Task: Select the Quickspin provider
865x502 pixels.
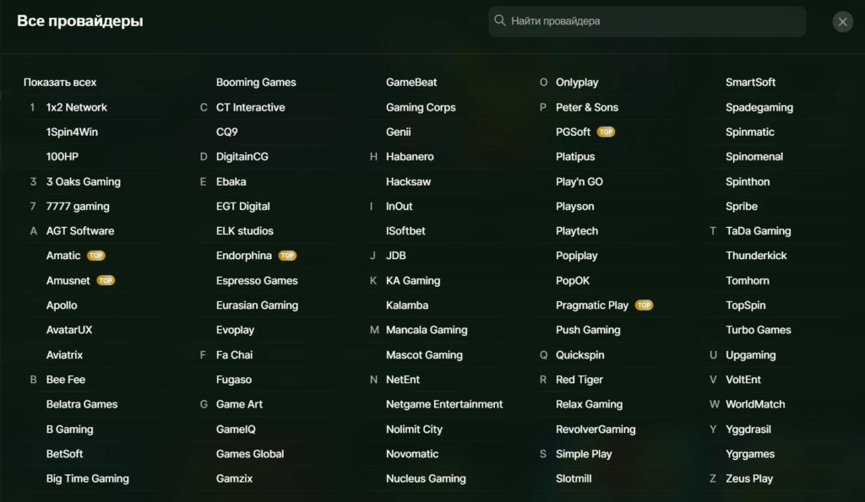Action: [x=579, y=355]
